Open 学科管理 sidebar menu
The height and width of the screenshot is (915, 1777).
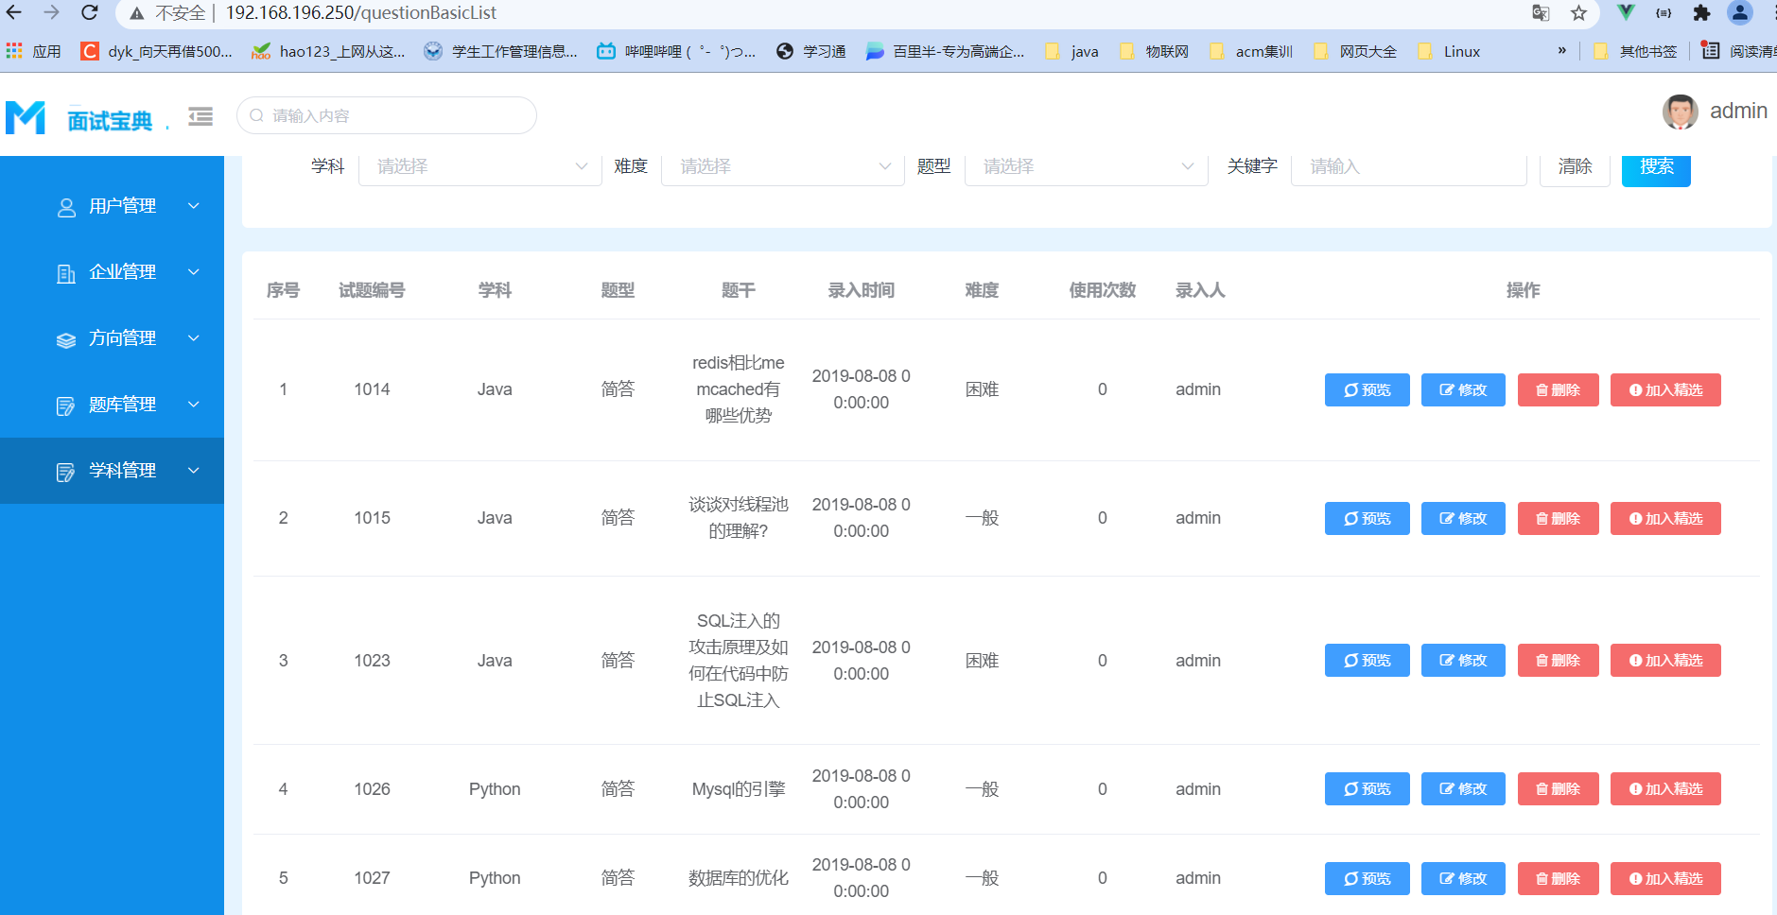[112, 471]
